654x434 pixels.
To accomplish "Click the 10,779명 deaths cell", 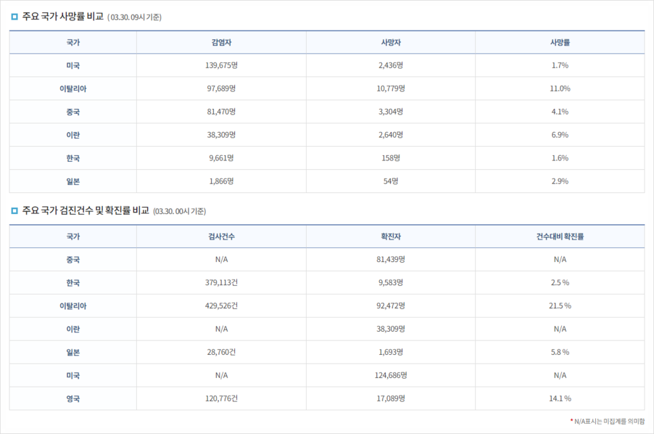I will 391,89.
